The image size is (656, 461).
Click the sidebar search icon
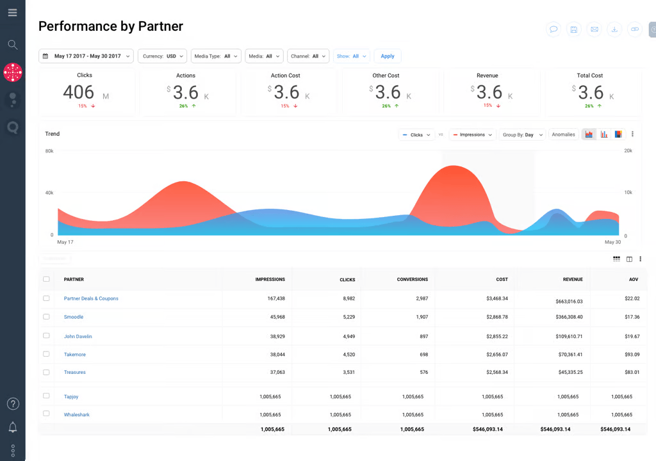click(13, 45)
